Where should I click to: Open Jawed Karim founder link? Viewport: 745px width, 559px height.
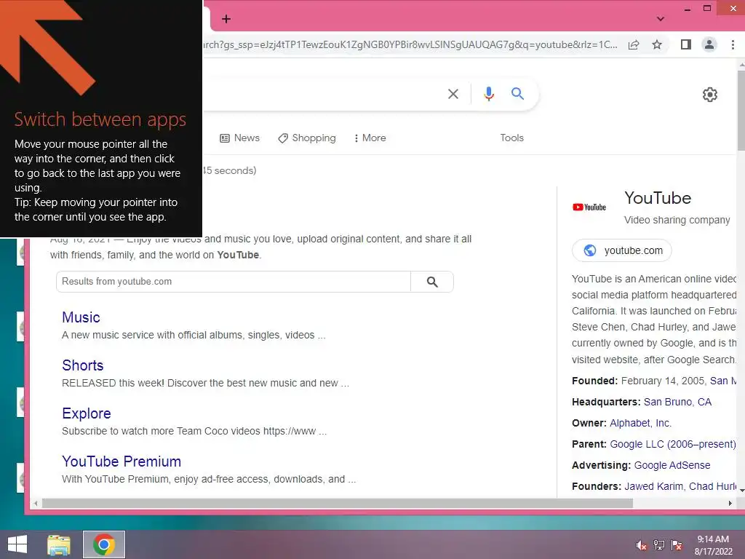[x=654, y=486]
